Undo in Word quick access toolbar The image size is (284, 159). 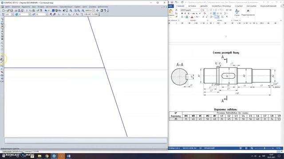(176, 2)
